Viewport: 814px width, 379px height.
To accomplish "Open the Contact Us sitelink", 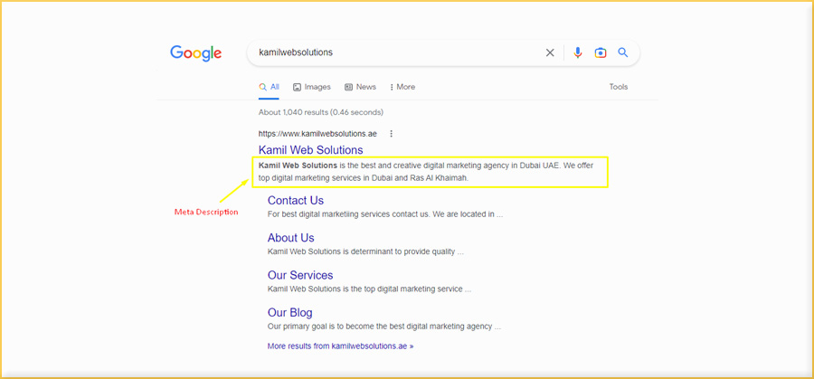I will pos(296,201).
